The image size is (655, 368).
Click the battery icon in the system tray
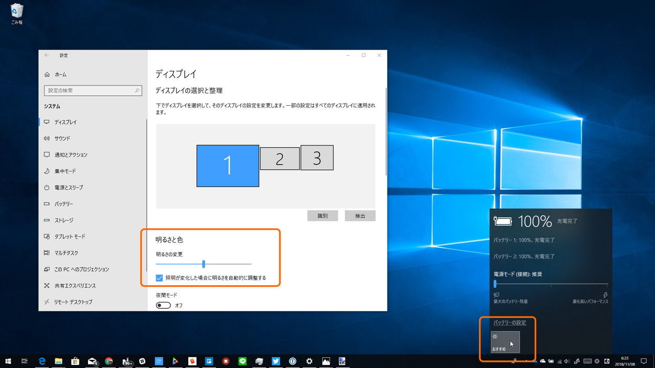pos(551,361)
